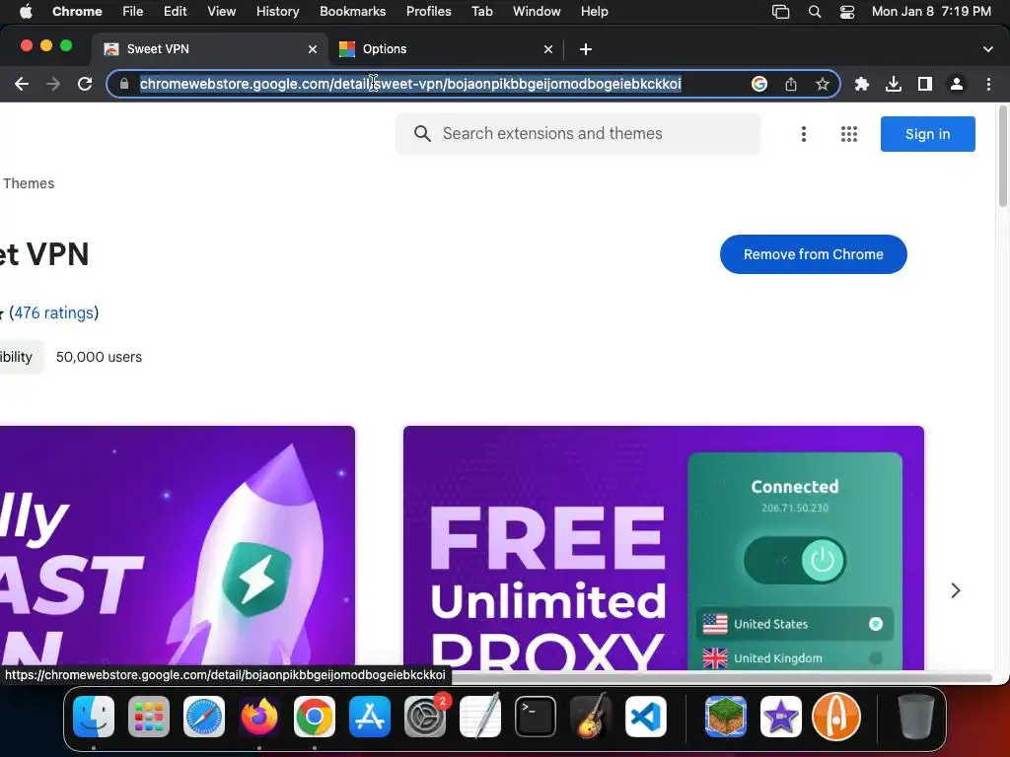
Task: Open the Themes category link
Action: [29, 183]
